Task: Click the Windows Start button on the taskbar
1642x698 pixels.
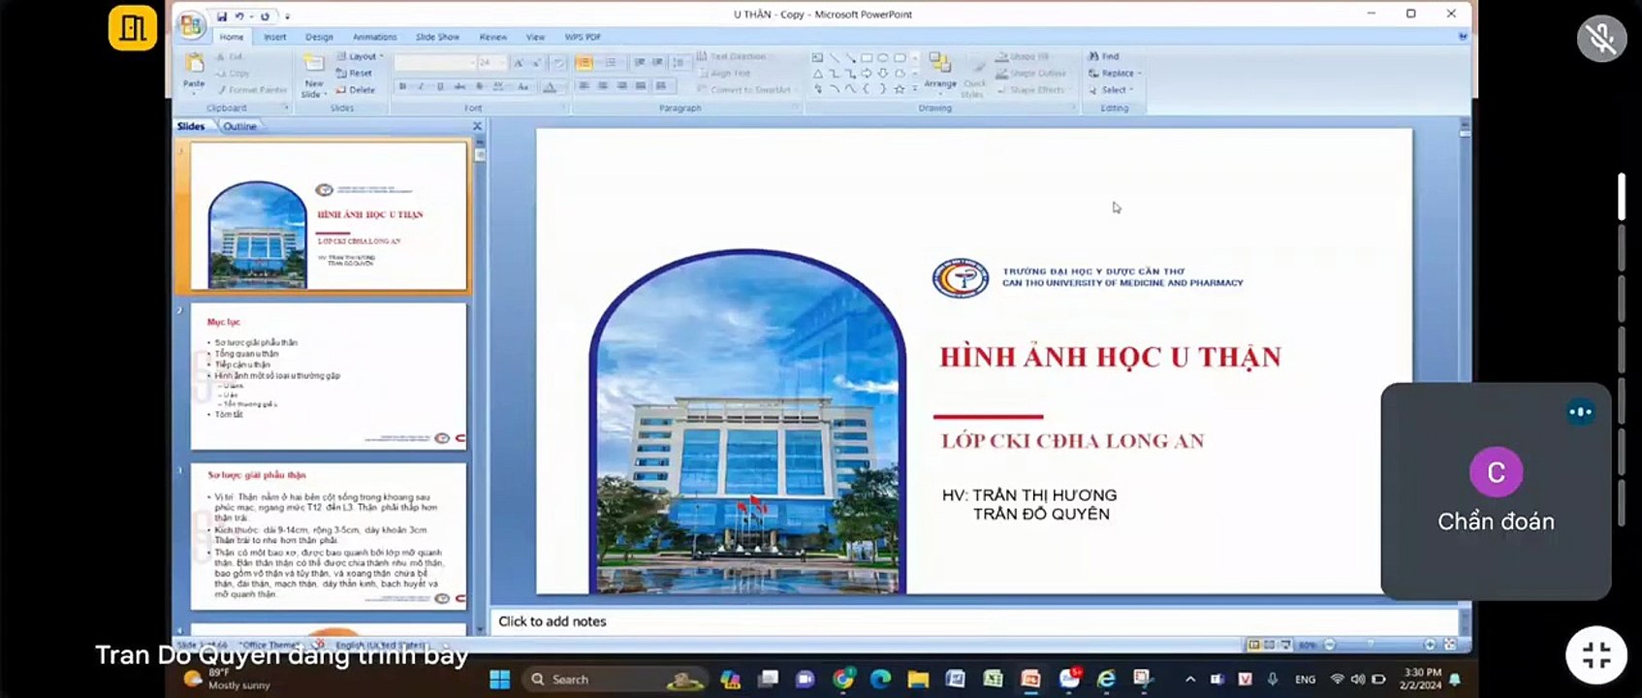Action: tap(500, 680)
